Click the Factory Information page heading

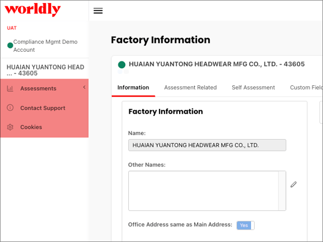tap(160, 40)
